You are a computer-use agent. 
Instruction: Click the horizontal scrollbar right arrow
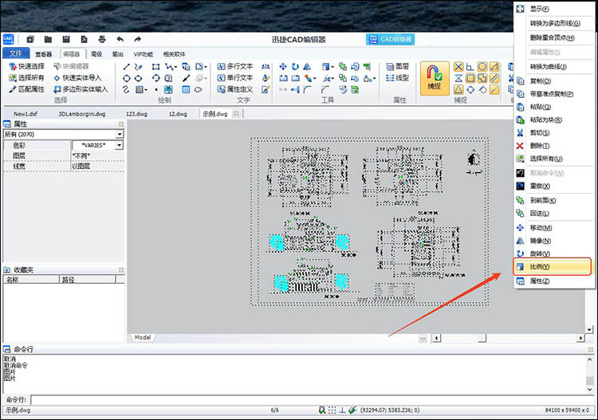[x=580, y=338]
